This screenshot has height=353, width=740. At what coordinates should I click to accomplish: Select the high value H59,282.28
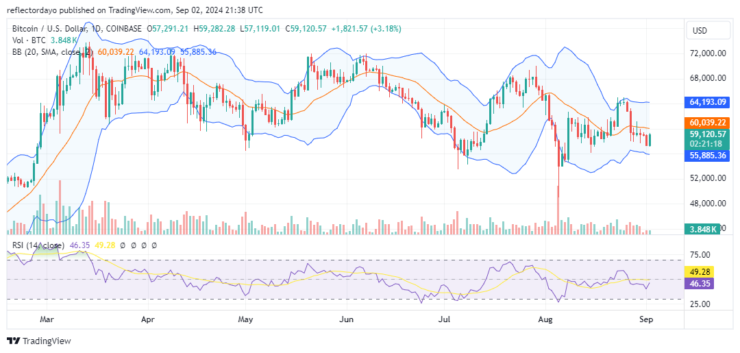coord(214,29)
